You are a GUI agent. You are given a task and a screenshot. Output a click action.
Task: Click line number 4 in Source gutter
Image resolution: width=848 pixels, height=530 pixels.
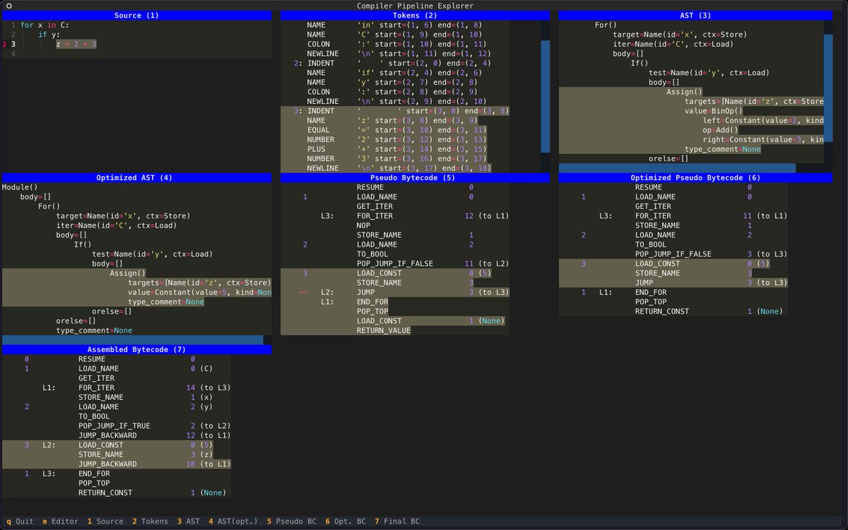(13, 54)
